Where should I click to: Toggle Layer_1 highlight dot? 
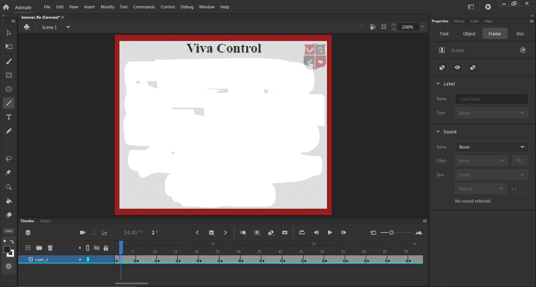pos(80,259)
